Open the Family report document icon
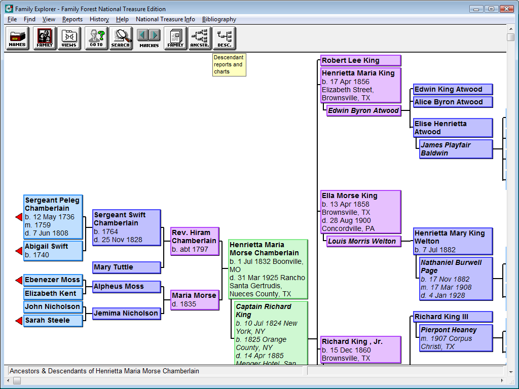 [x=175, y=38]
